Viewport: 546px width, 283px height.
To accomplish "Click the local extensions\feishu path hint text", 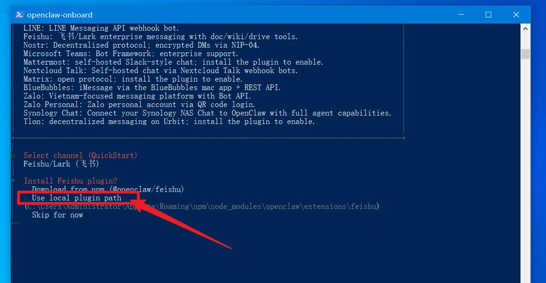I will (202, 207).
